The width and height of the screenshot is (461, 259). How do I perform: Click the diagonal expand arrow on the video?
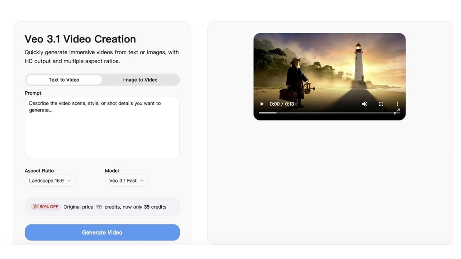point(397,112)
